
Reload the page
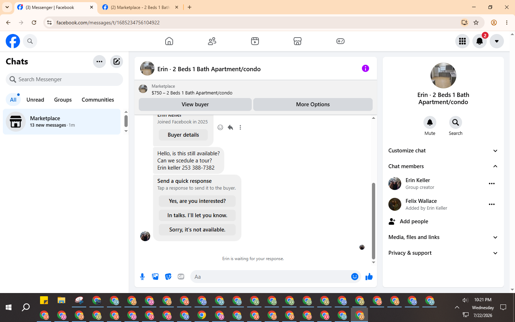[x=34, y=23]
